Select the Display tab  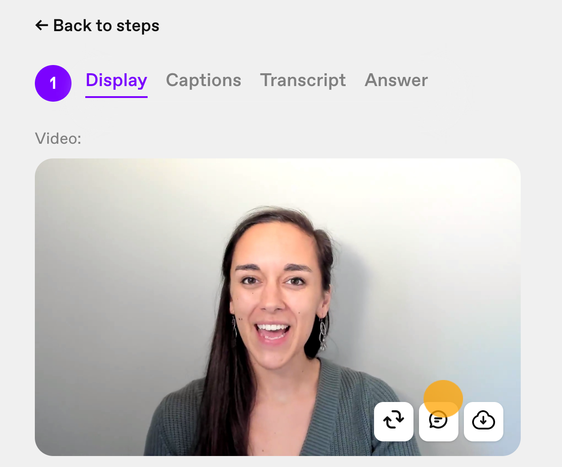coord(116,81)
